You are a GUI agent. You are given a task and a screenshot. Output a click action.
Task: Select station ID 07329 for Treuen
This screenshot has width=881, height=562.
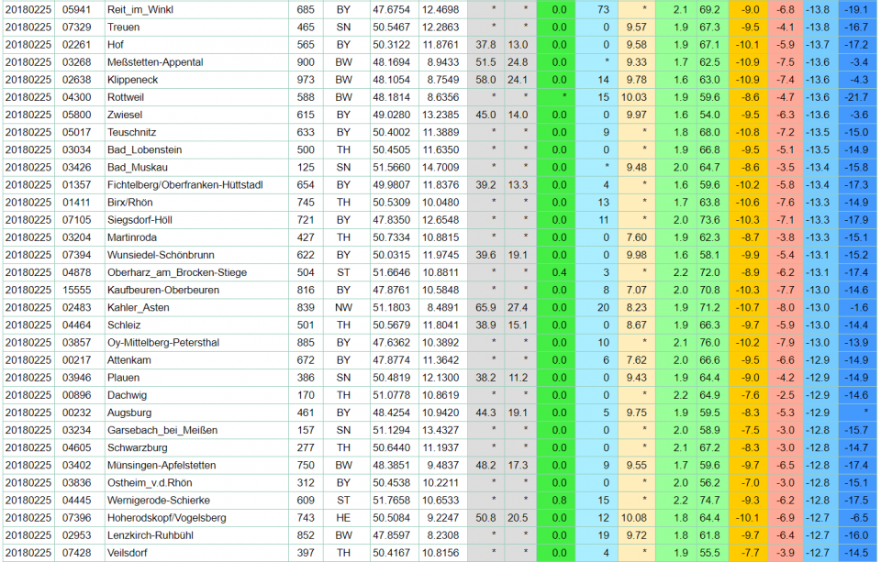coord(76,27)
